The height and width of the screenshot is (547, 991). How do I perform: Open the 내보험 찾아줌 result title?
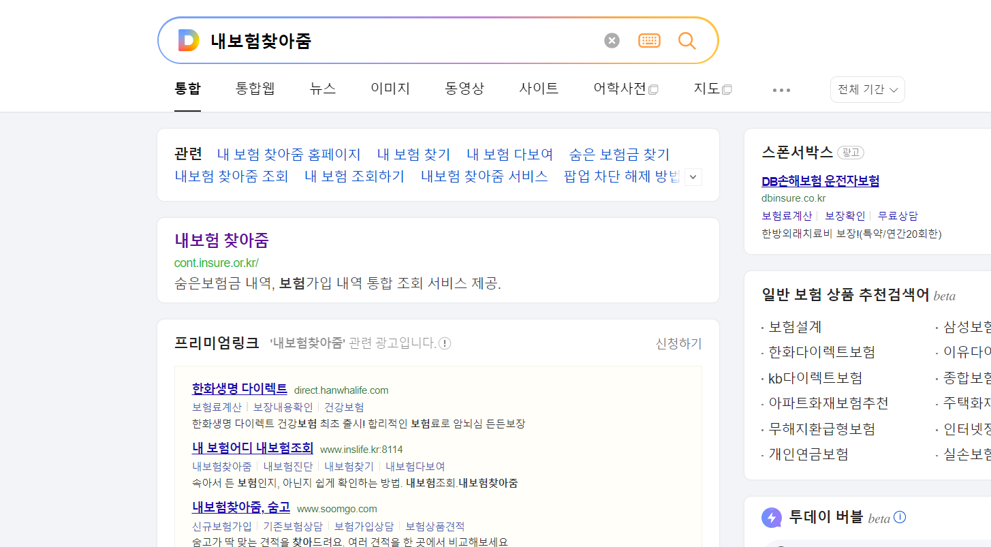pyautogui.click(x=222, y=240)
